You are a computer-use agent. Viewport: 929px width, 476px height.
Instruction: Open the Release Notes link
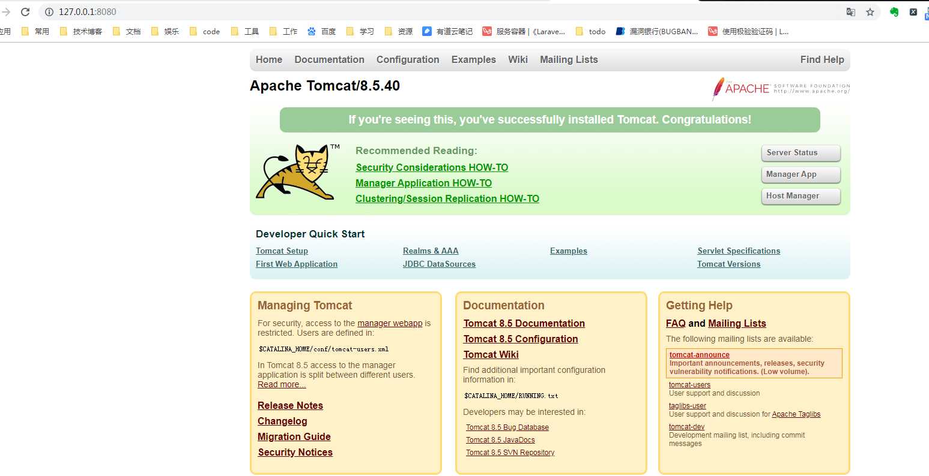[x=290, y=405]
